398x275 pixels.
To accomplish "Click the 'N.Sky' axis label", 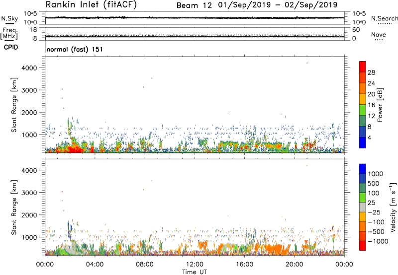I will pyautogui.click(x=9, y=19).
